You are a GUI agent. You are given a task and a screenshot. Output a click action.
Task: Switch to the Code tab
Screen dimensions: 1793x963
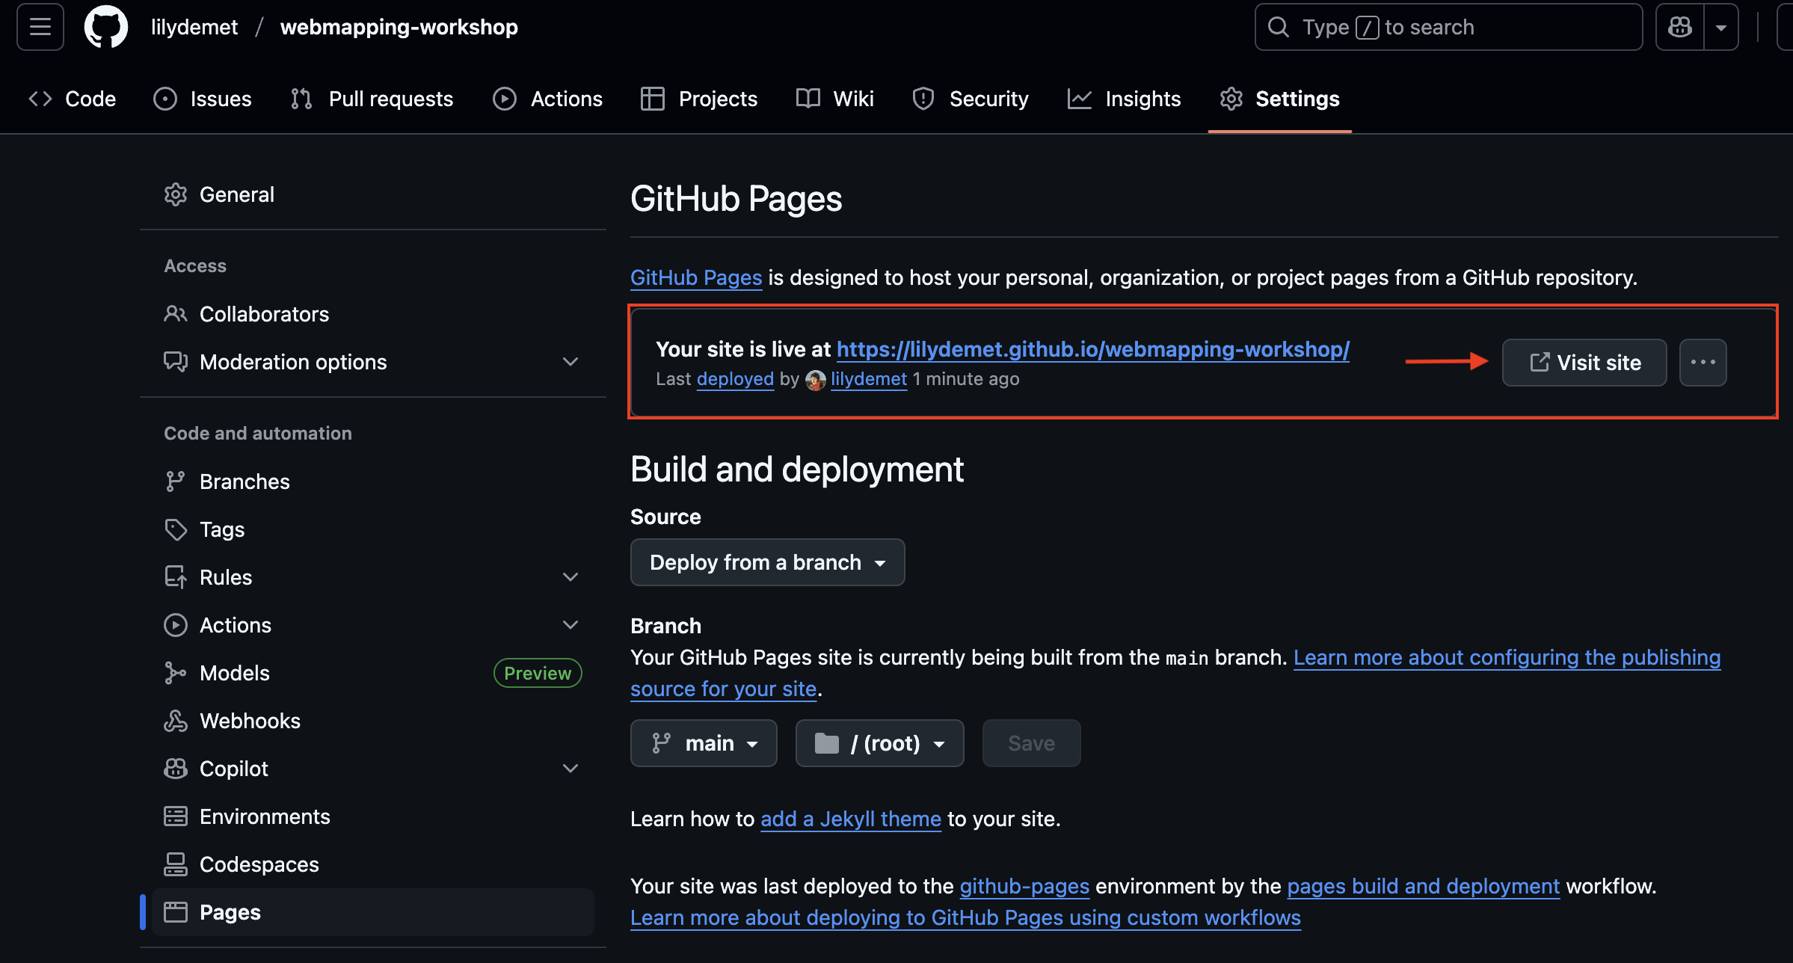72,99
